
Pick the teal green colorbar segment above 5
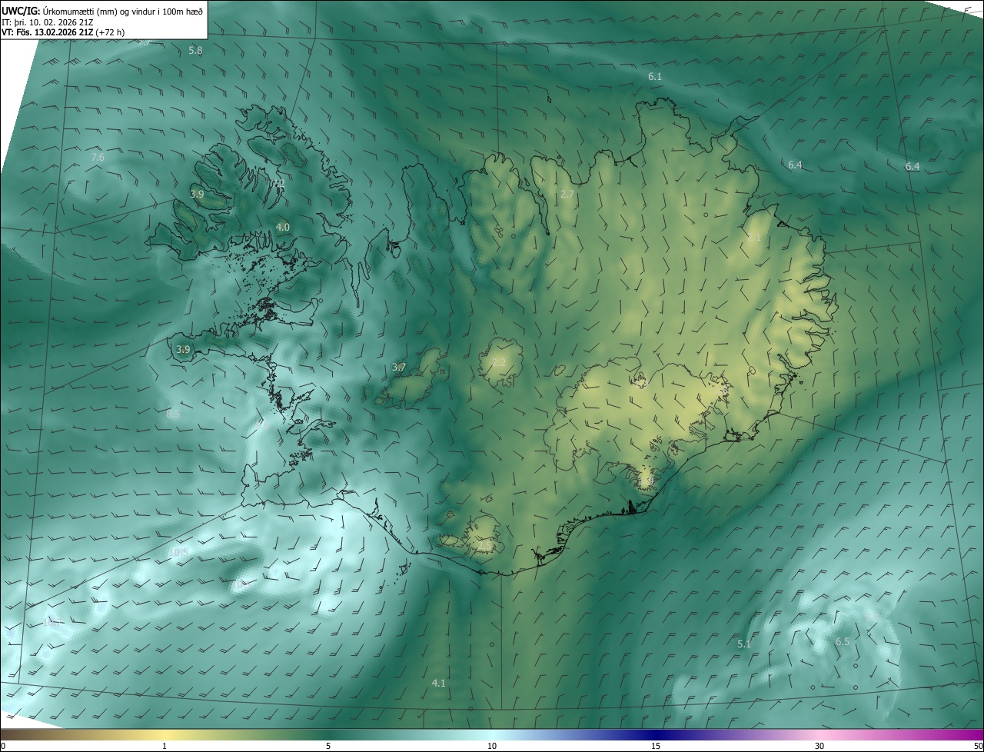pos(328,734)
